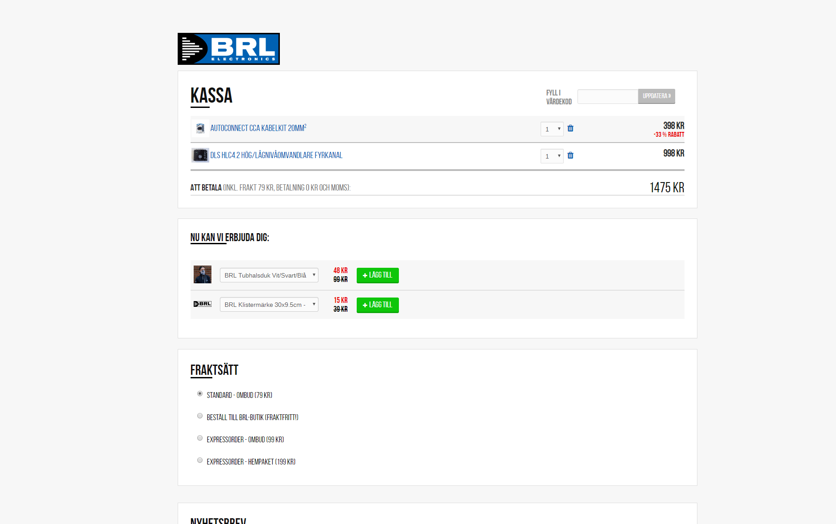Screen dimensions: 836x524
Task: Click the 998 KR item price
Action: point(674,153)
